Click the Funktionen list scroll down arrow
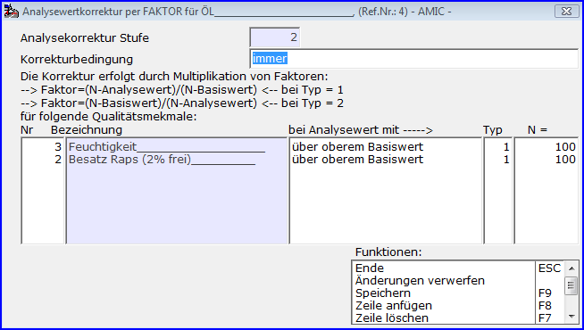The width and height of the screenshot is (584, 330). [571, 317]
